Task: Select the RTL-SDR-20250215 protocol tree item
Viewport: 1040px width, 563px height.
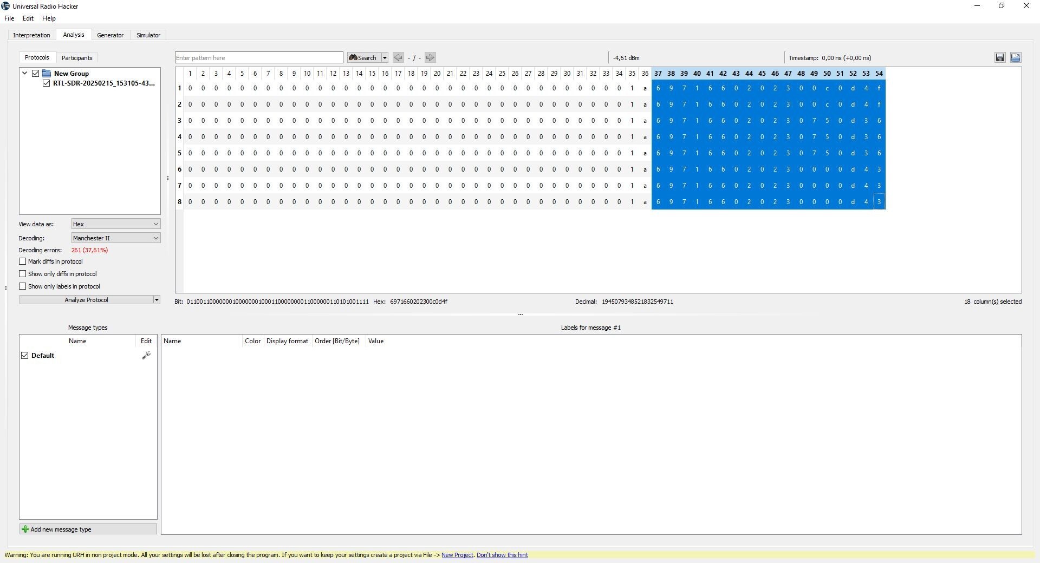Action: click(103, 83)
